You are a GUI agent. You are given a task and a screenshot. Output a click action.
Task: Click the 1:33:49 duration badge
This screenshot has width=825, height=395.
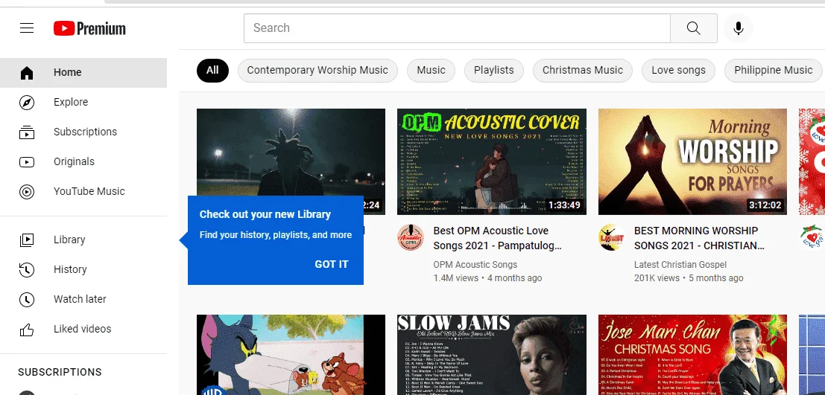click(565, 205)
